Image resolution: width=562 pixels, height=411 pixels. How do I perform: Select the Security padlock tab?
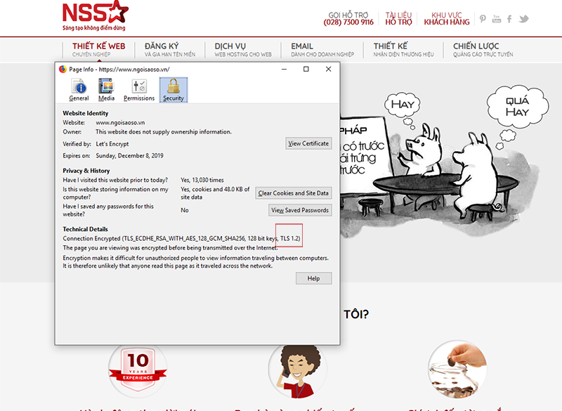(173, 90)
